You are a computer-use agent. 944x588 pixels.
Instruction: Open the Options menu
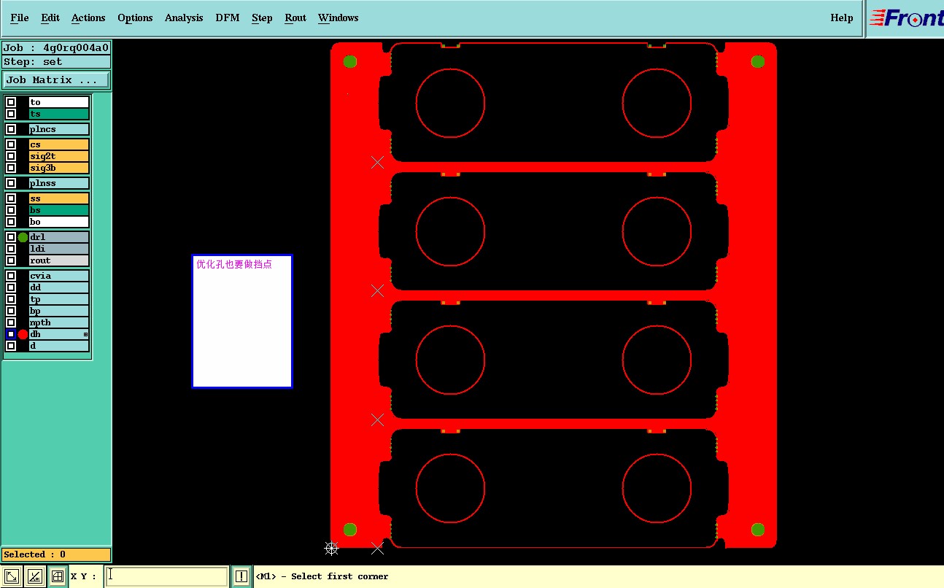tap(135, 18)
